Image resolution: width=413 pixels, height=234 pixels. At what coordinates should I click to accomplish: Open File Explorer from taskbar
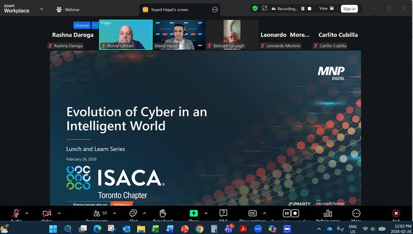[x=141, y=229]
